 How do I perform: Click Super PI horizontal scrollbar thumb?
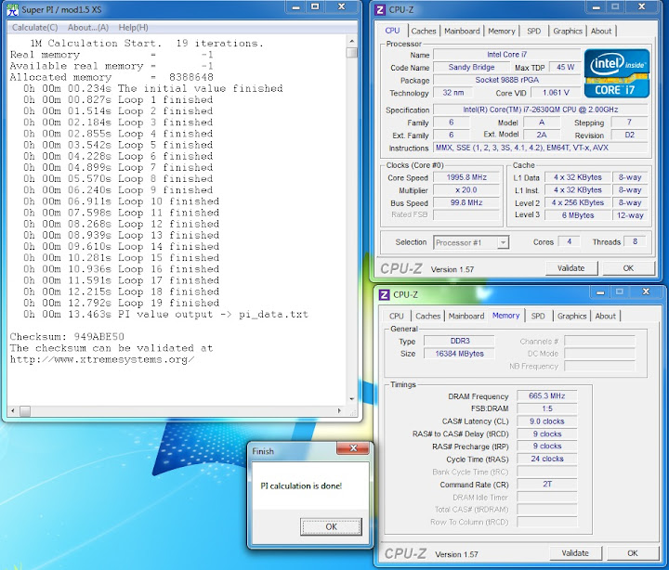tap(25, 411)
